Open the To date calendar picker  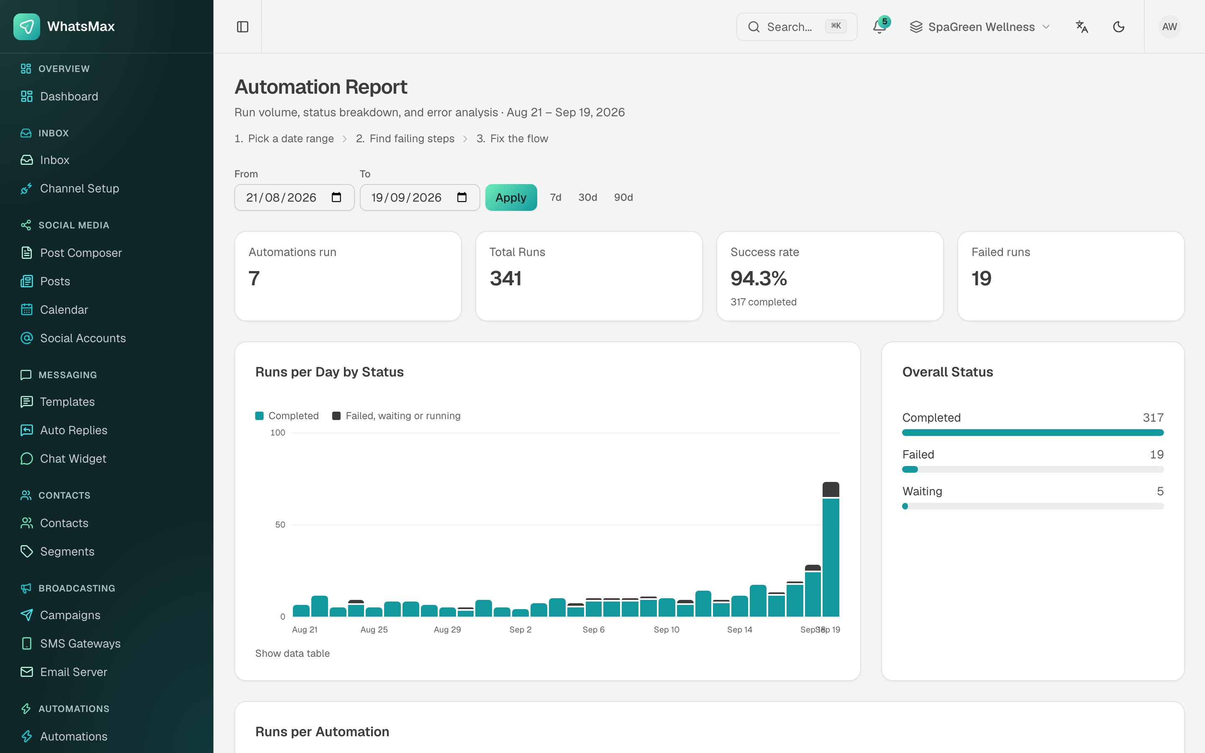click(461, 198)
